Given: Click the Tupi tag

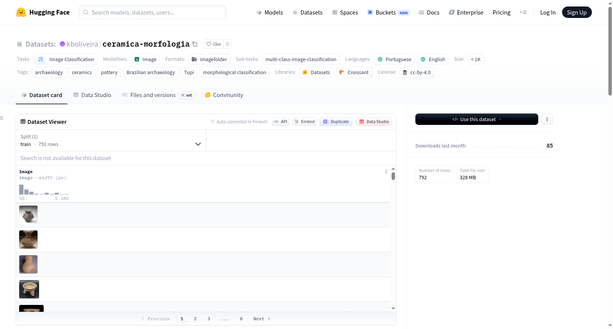Looking at the screenshot, I should tap(189, 72).
